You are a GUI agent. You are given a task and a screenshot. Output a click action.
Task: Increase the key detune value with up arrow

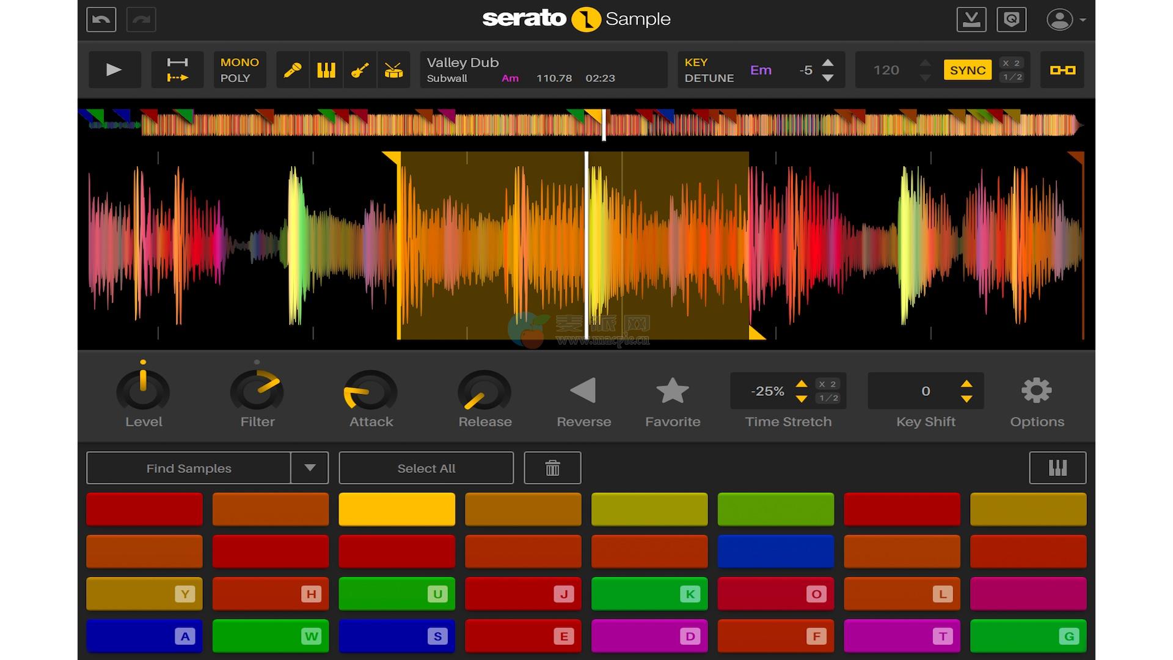[828, 63]
